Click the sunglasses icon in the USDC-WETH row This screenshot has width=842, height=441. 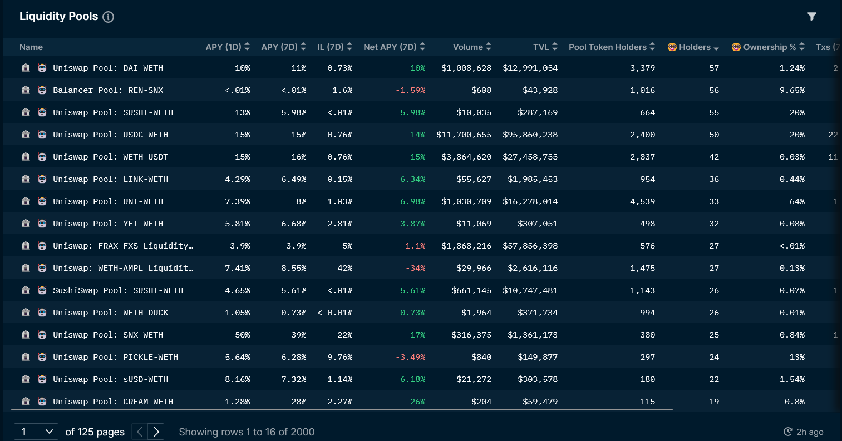[x=42, y=135]
